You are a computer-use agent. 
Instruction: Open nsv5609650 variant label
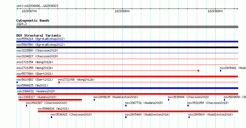point(235,97)
